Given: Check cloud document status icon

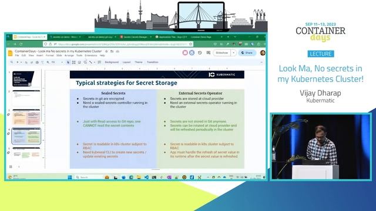Looking at the screenshot, I should [x=117, y=51].
